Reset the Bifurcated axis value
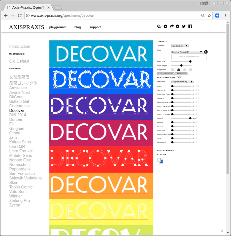This screenshot has width=231, height=236. [x=198, y=142]
